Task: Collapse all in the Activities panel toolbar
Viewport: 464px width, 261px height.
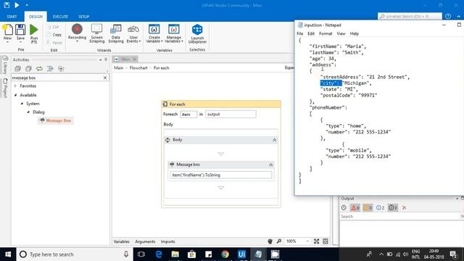Action: coord(28,69)
